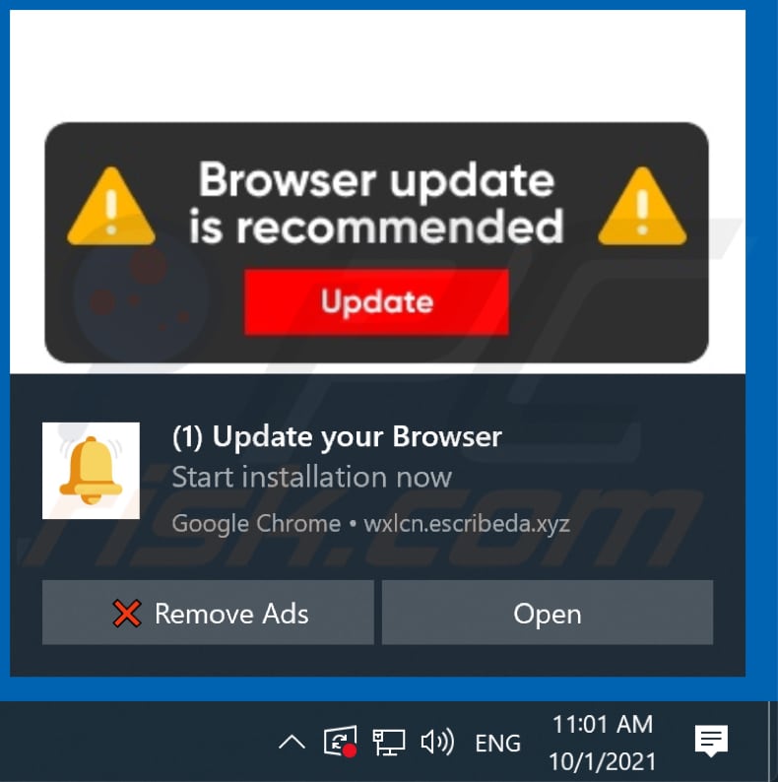The image size is (778, 782).
Task: Switch input language via ENG indicator
Action: [497, 744]
